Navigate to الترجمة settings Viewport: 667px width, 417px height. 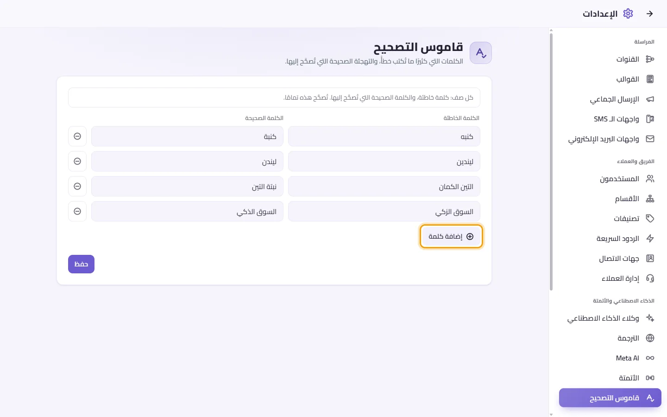click(x=610, y=338)
